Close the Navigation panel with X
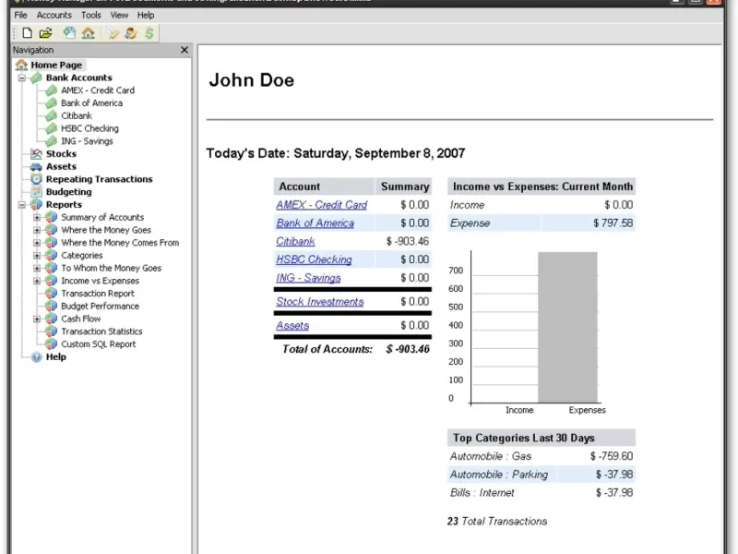The image size is (738, 554). coord(184,50)
